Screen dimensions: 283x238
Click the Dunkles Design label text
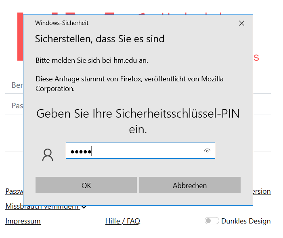pos(246,221)
